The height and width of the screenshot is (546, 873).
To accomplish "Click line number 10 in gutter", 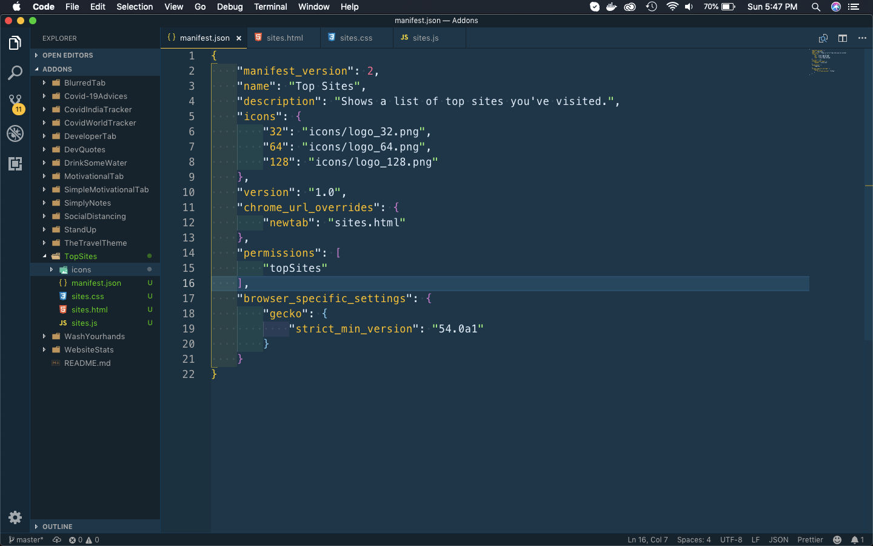I will [189, 192].
